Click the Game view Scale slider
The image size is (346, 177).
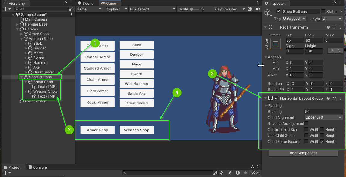(191, 9)
